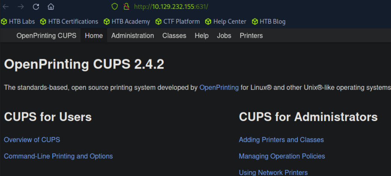Click OpenPrinting CUPS in the nav bar

46,36
